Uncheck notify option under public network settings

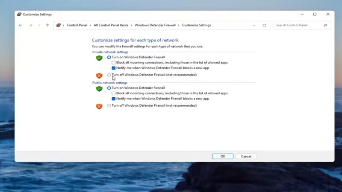pos(113,99)
